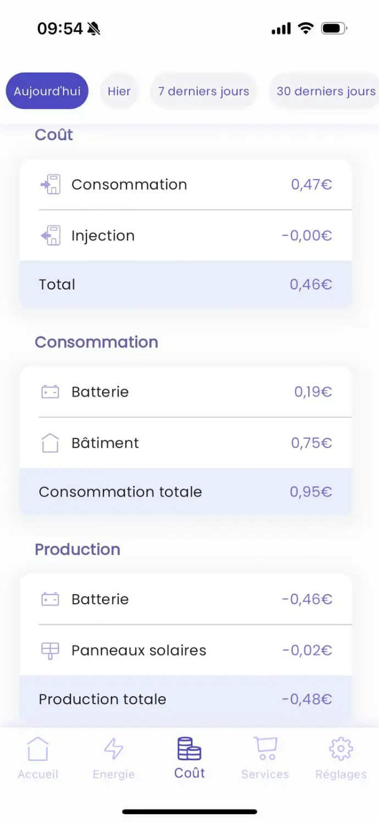
Task: Tap the battery indicator in status bar
Action: 333,28
